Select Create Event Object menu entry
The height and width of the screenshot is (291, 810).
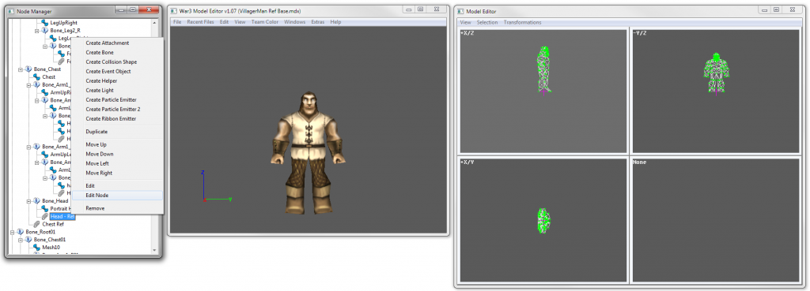point(108,72)
